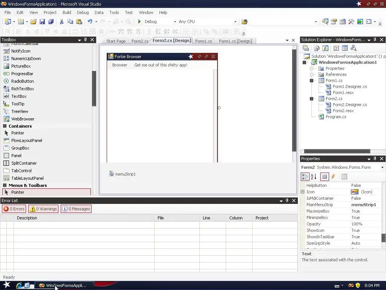The height and width of the screenshot is (290, 386).
Task: Toggle the Properties view button in Properties panel
Action: [325, 177]
